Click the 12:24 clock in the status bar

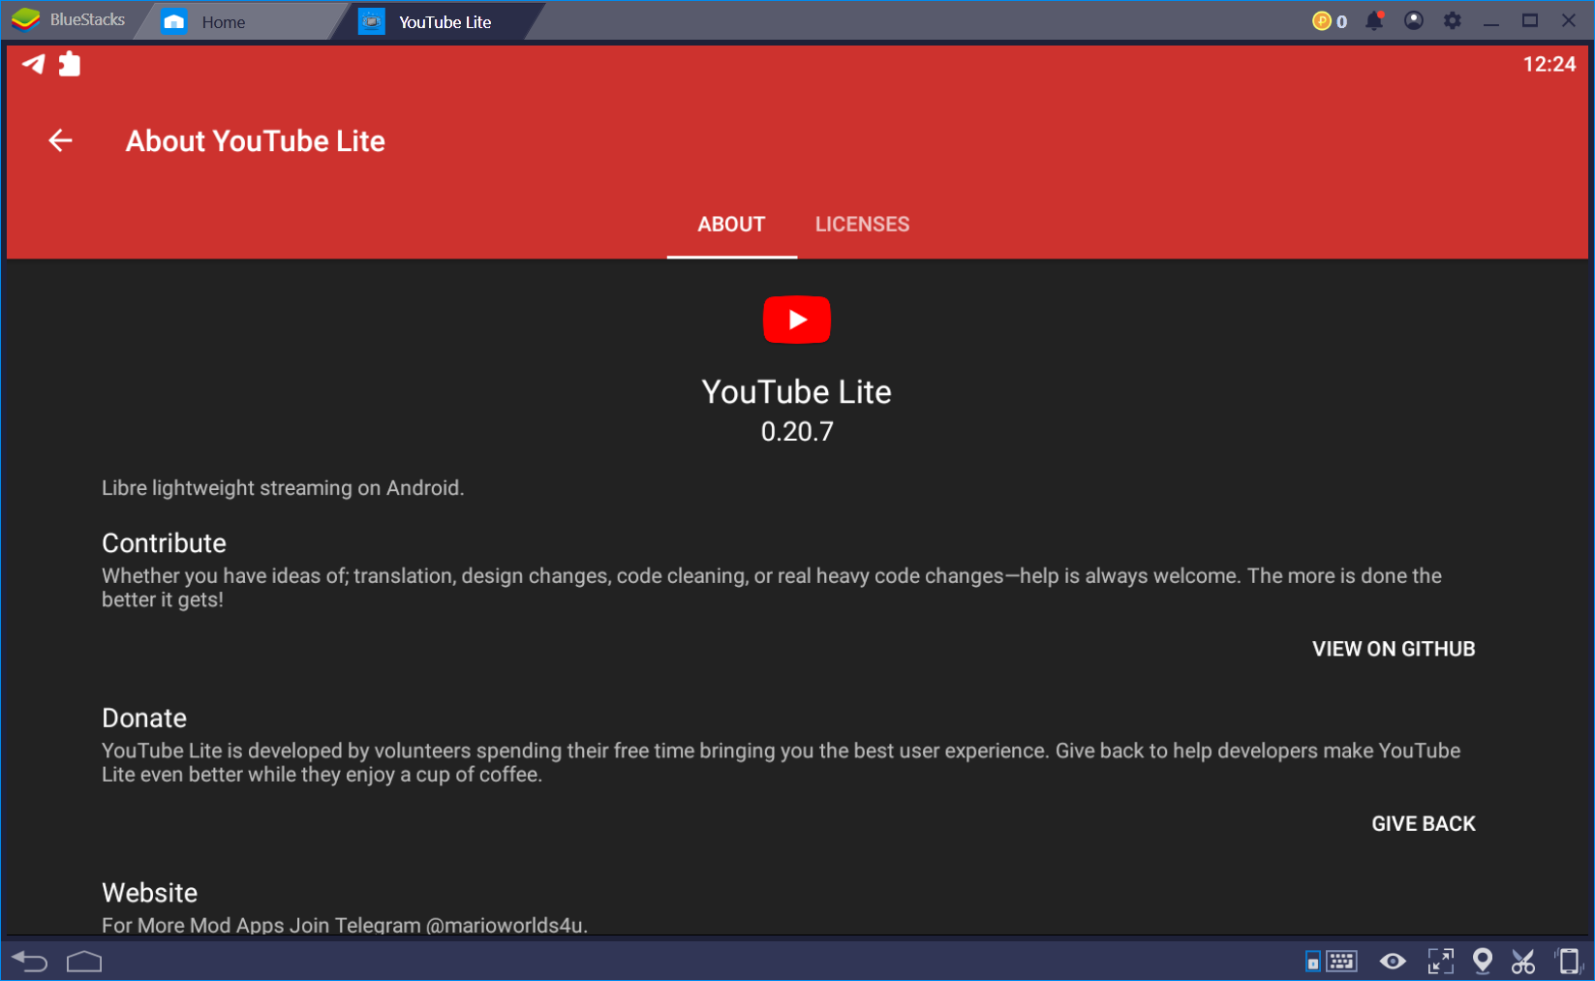(1549, 64)
